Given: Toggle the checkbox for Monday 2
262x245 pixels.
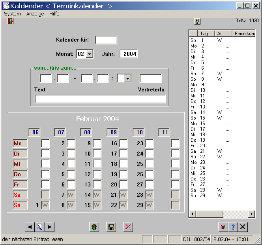Looking at the screenshot, I should pyautogui.click(x=71, y=143).
